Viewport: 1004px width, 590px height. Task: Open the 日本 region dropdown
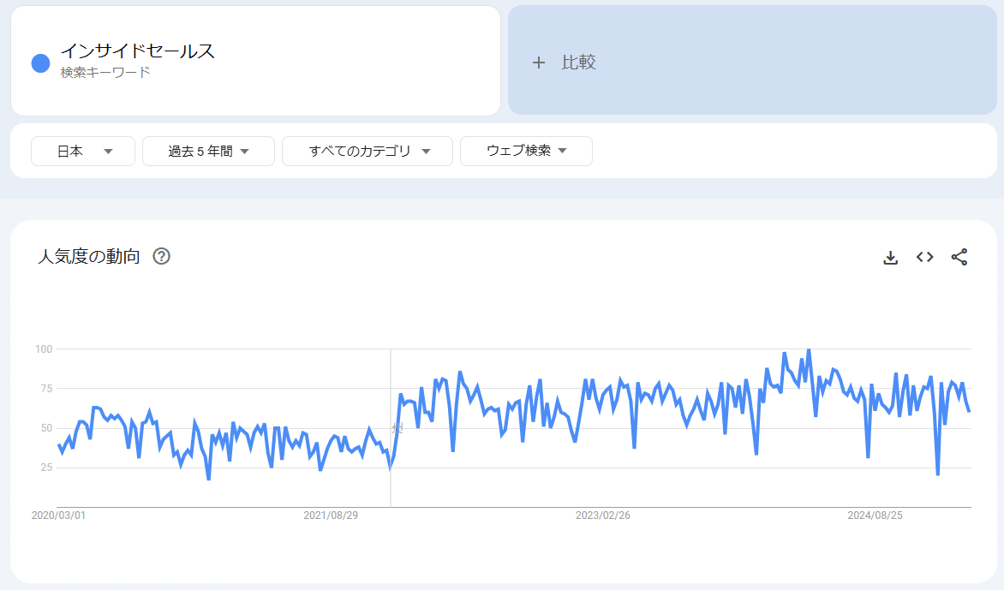82,151
